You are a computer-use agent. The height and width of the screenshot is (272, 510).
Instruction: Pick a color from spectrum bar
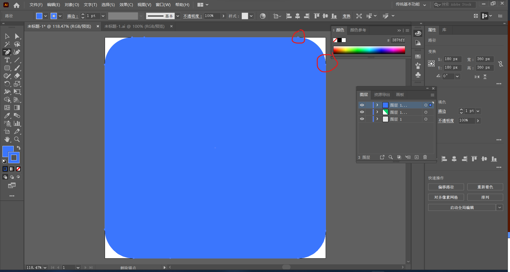(369, 50)
